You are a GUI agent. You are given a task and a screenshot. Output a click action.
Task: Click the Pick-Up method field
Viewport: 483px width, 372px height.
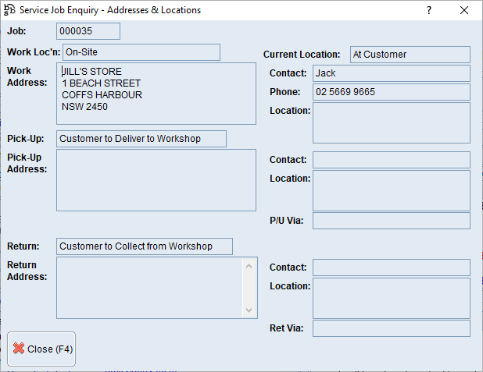coord(141,139)
